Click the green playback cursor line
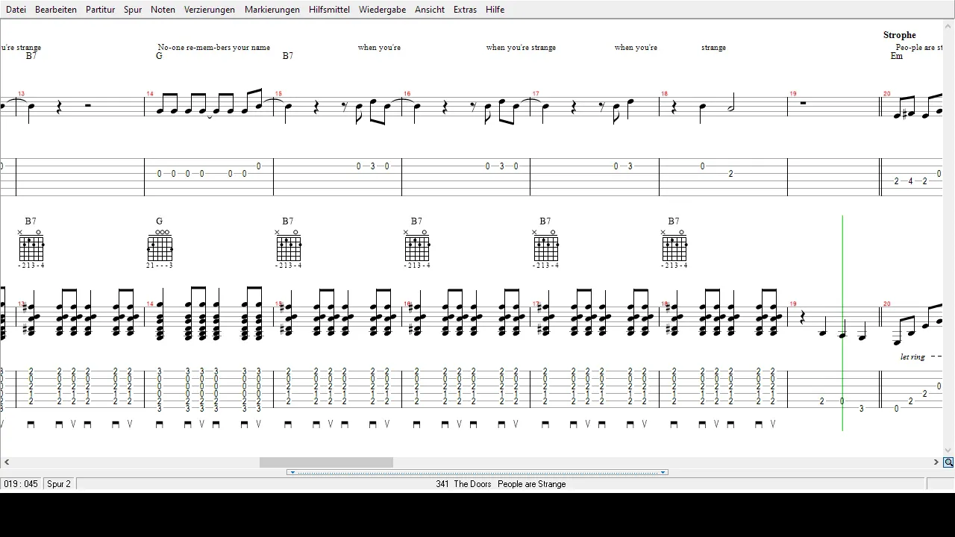This screenshot has width=955, height=537. [x=842, y=323]
